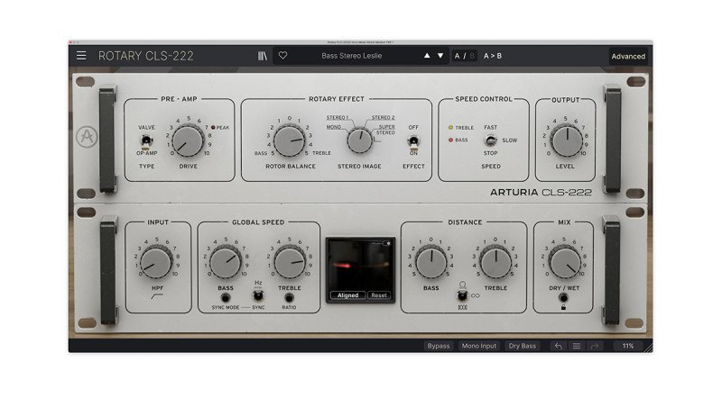Open the edit history list icon
The width and height of the screenshot is (722, 398).
tap(576, 346)
